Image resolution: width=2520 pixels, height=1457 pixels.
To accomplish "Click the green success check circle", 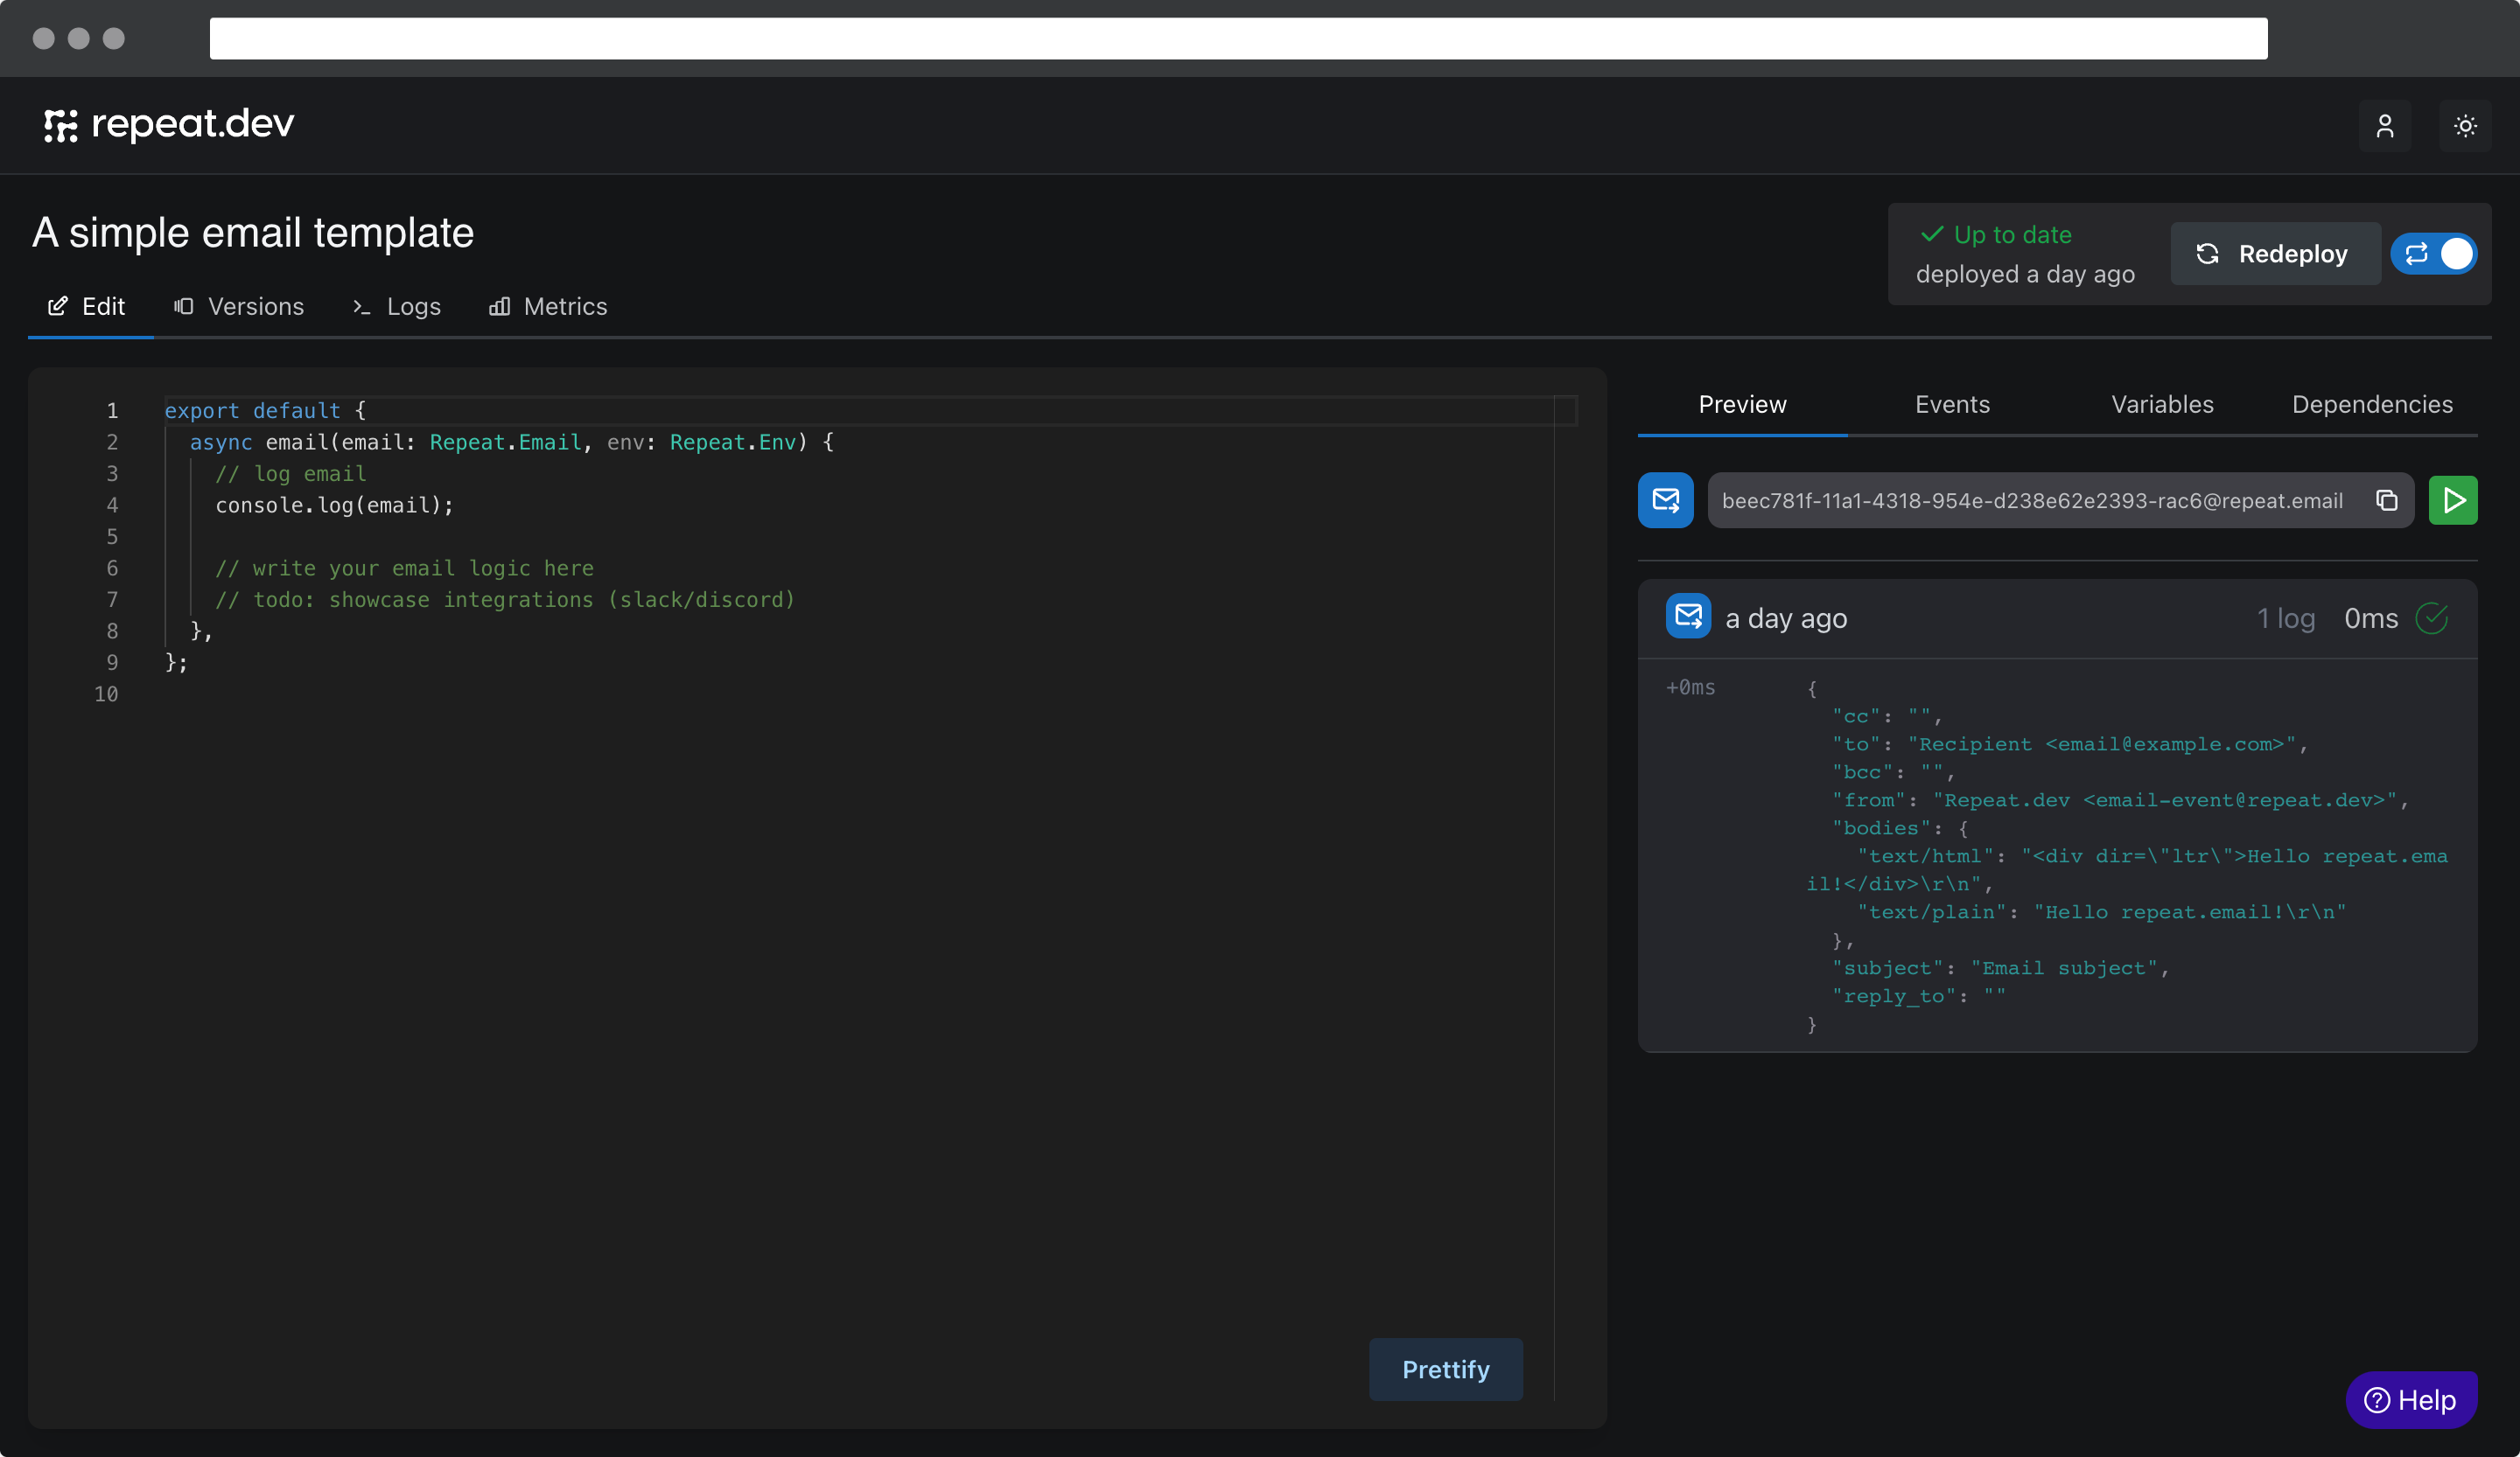I will pos(2431,618).
